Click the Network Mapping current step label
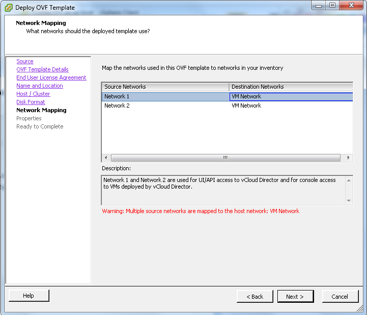367x315 pixels. coord(41,110)
